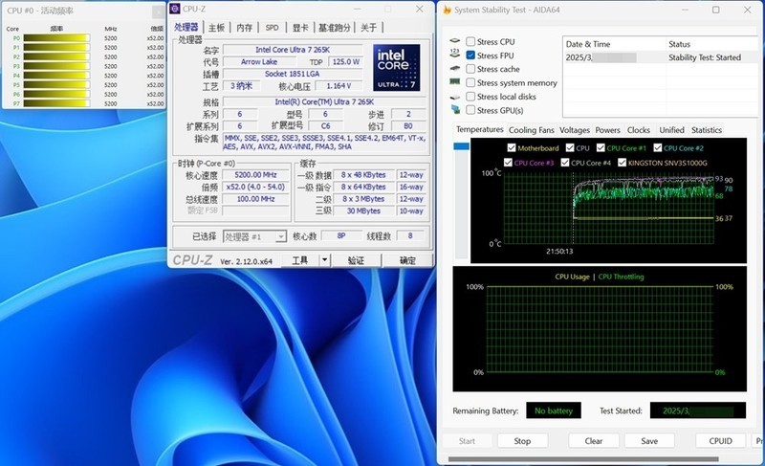Click the P0 core frequency bar

[x=56, y=38]
